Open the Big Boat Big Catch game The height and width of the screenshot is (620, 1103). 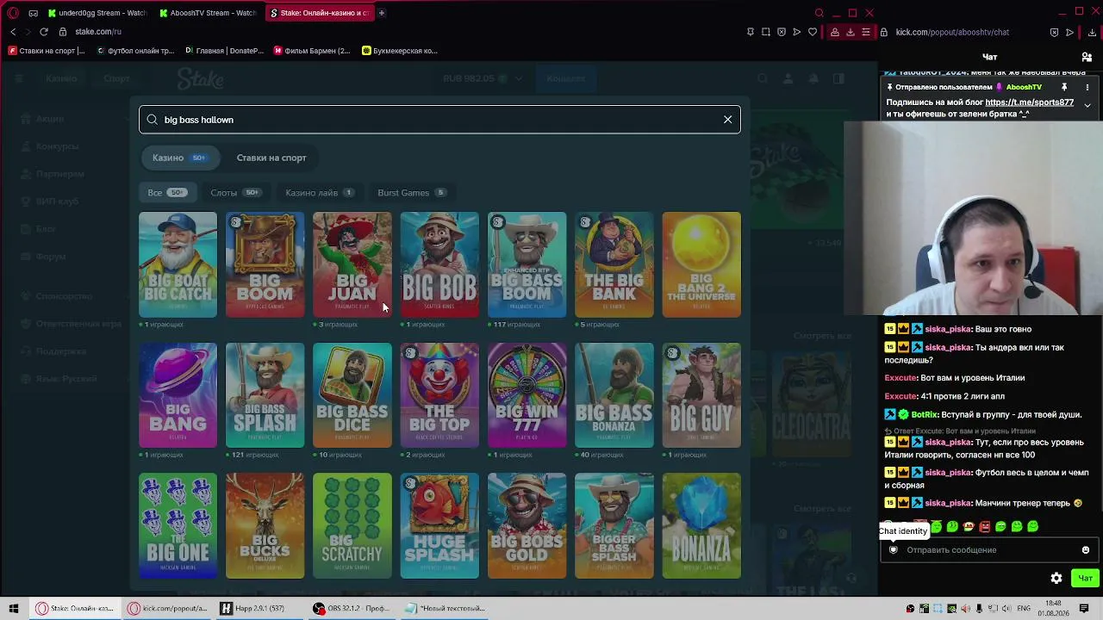pos(178,264)
